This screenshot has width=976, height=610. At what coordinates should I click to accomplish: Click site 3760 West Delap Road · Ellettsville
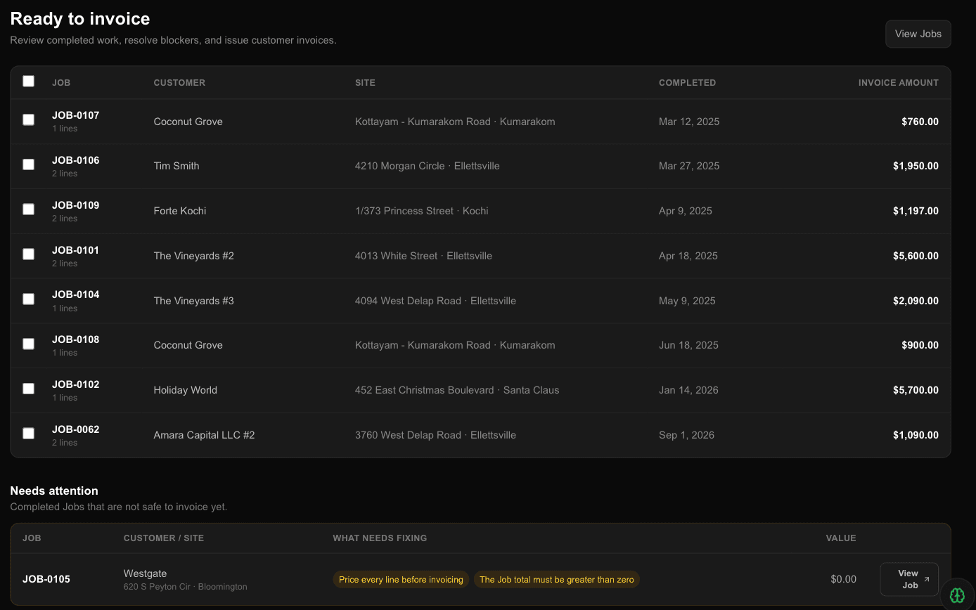(435, 435)
